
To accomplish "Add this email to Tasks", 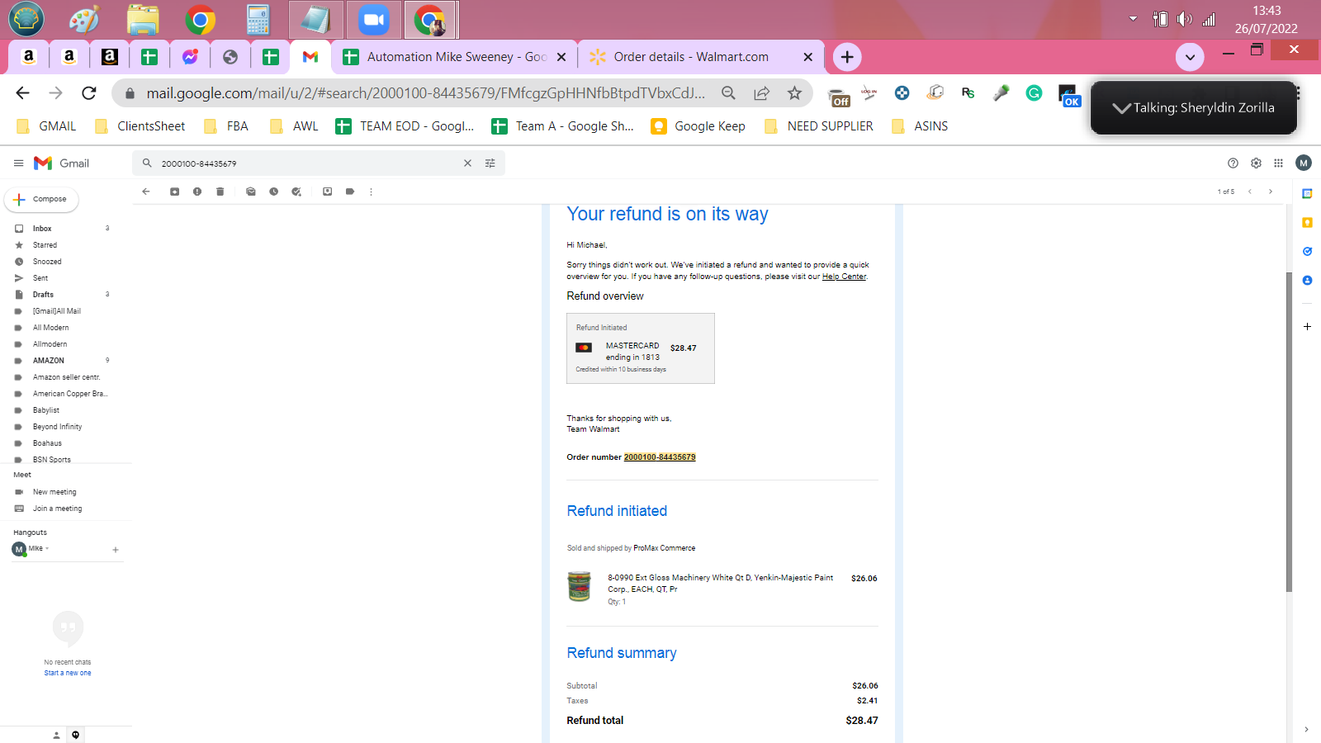I will click(x=296, y=192).
